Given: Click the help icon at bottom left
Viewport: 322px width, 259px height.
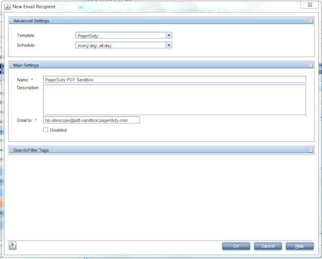Looking at the screenshot, I should click(x=13, y=245).
